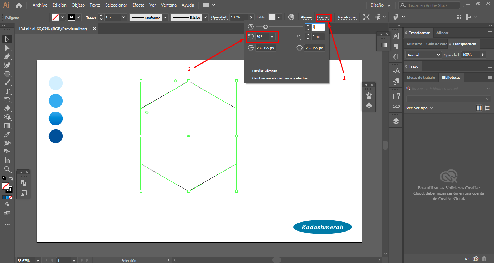Enable Cambiar escala de trazos y efectos
This screenshot has height=263, width=494.
click(x=248, y=78)
